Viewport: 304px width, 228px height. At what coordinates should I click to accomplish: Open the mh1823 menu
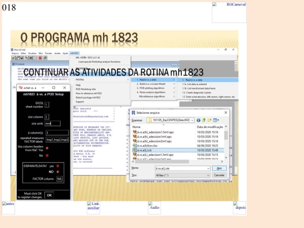click(x=74, y=53)
